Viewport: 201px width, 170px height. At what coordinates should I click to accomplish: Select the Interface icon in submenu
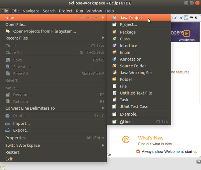tap(114, 46)
